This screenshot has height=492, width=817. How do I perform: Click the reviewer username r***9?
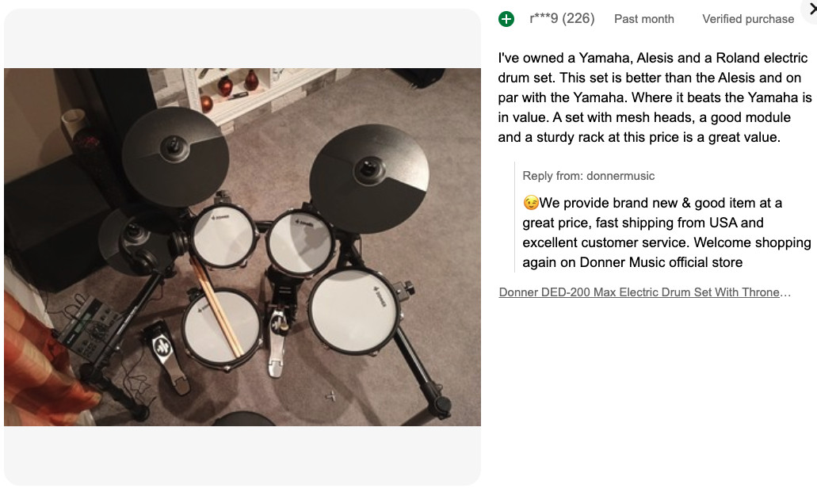pyautogui.click(x=544, y=18)
